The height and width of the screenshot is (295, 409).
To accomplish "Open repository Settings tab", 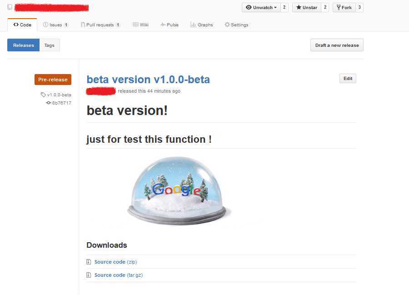I will [x=236, y=25].
